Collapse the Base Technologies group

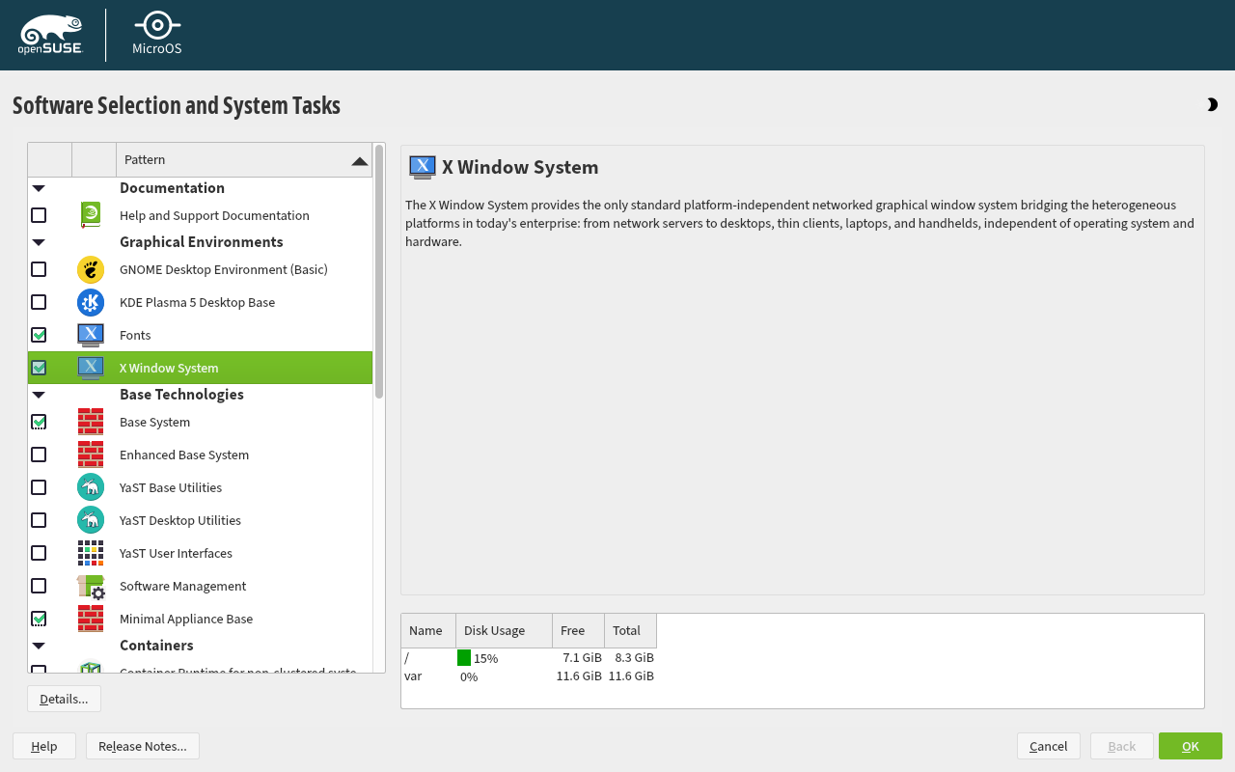(39, 395)
